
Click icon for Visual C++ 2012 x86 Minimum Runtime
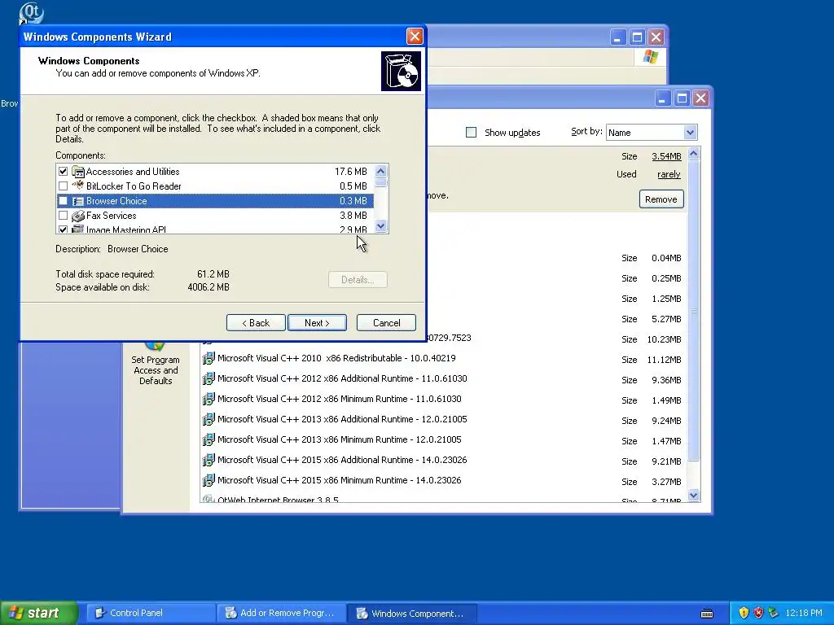point(208,399)
